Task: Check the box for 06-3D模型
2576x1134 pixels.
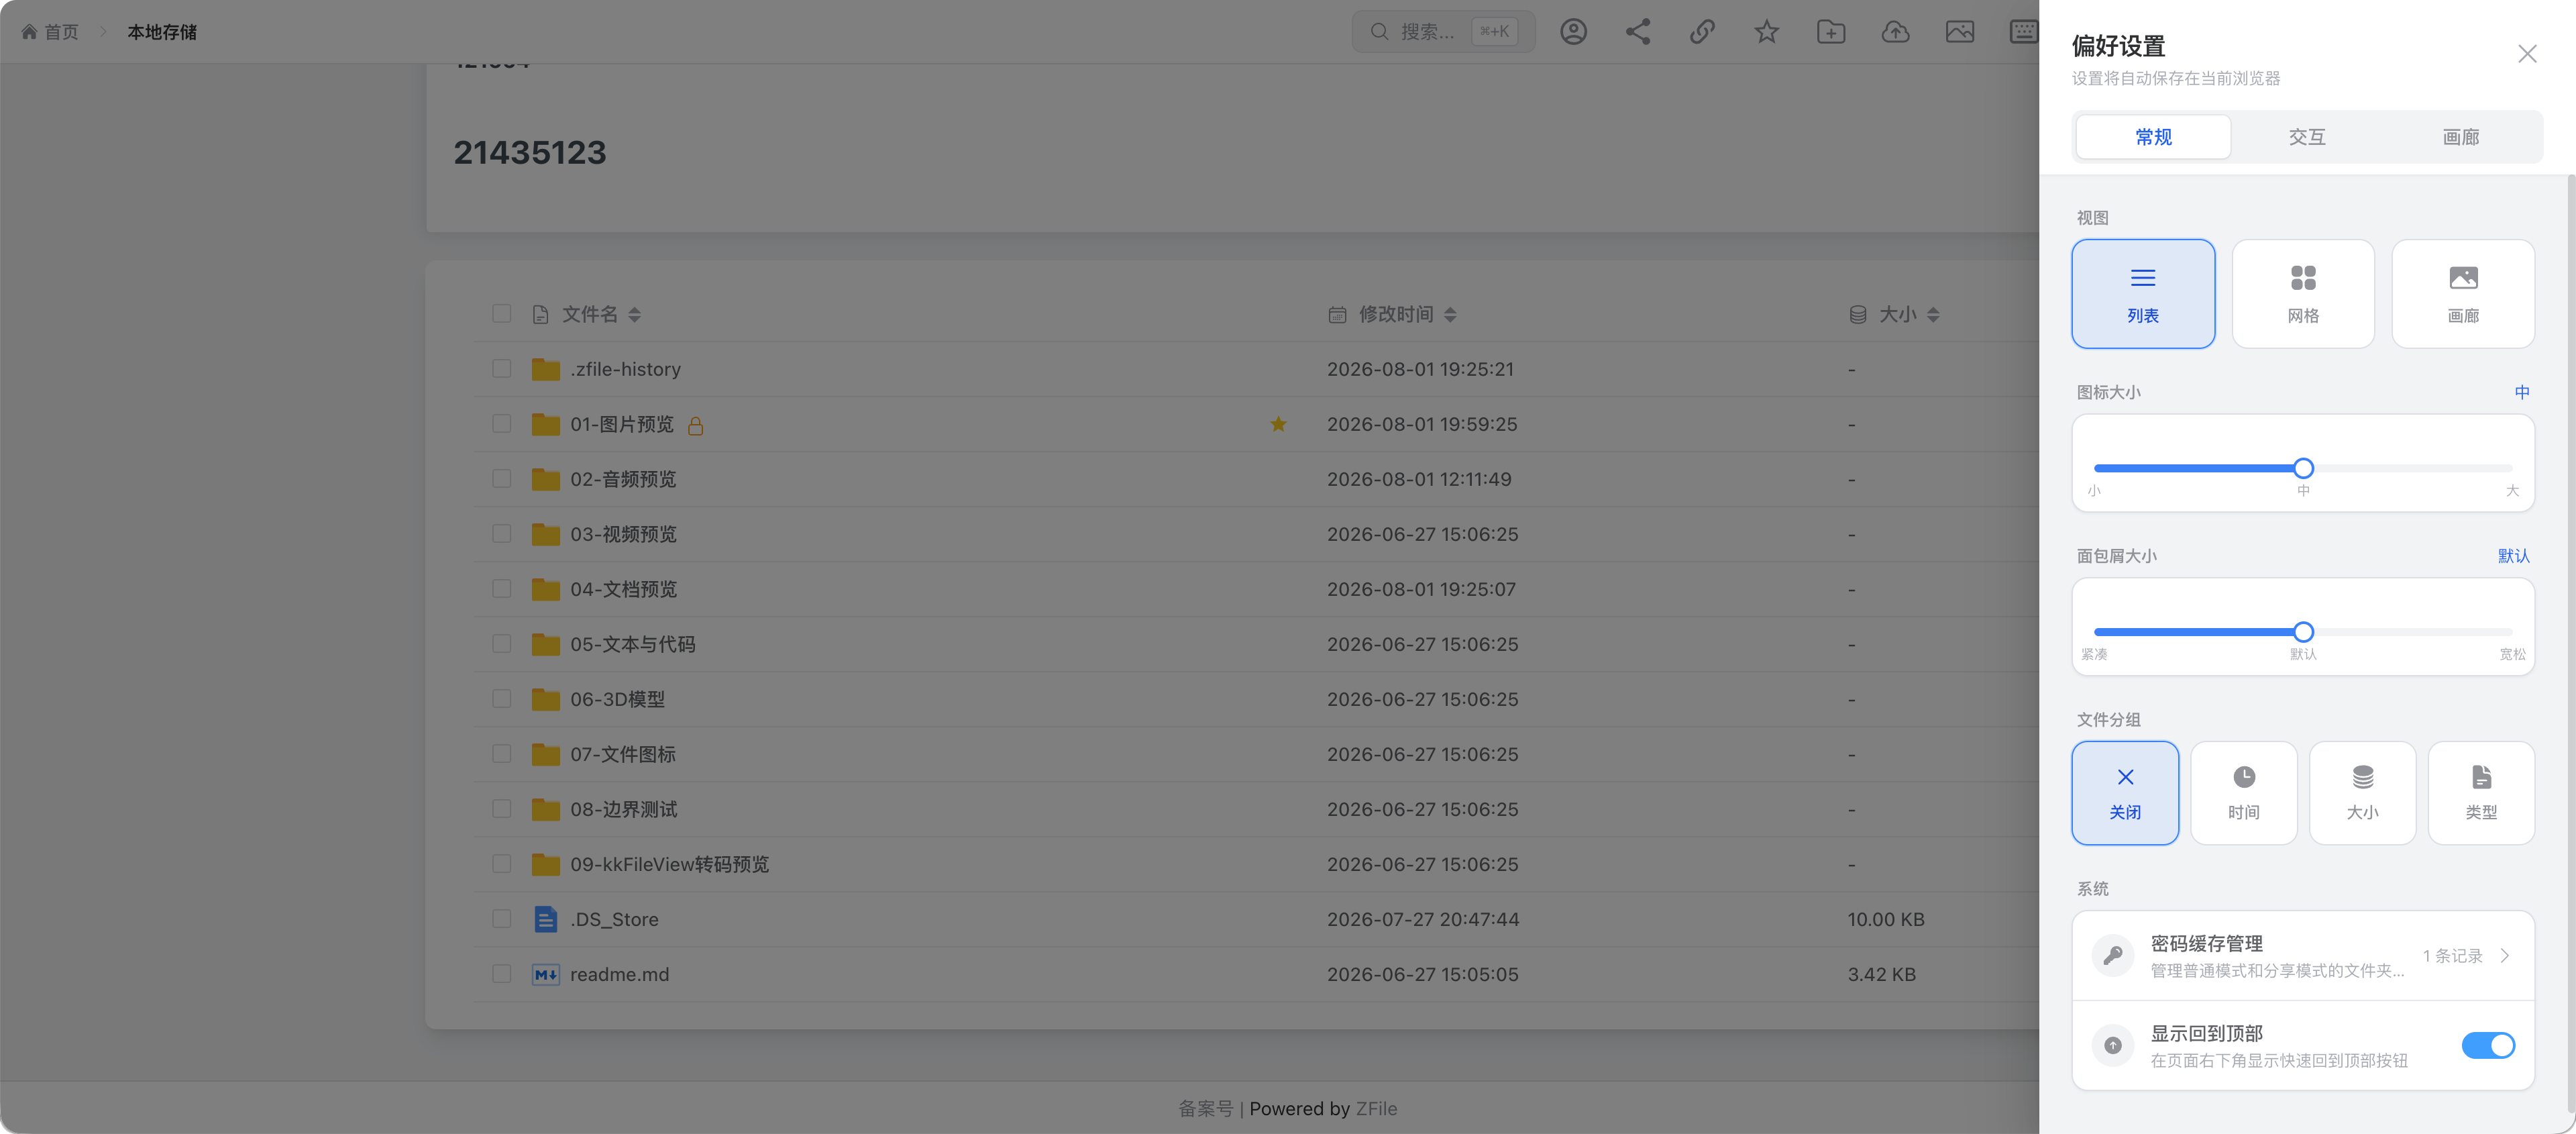Action: pos(502,699)
